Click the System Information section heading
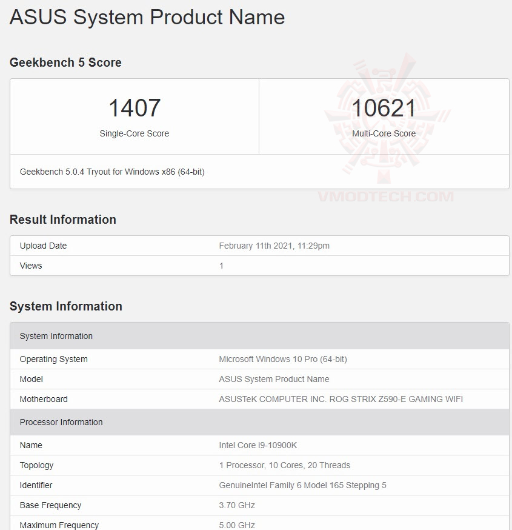 [x=66, y=306]
